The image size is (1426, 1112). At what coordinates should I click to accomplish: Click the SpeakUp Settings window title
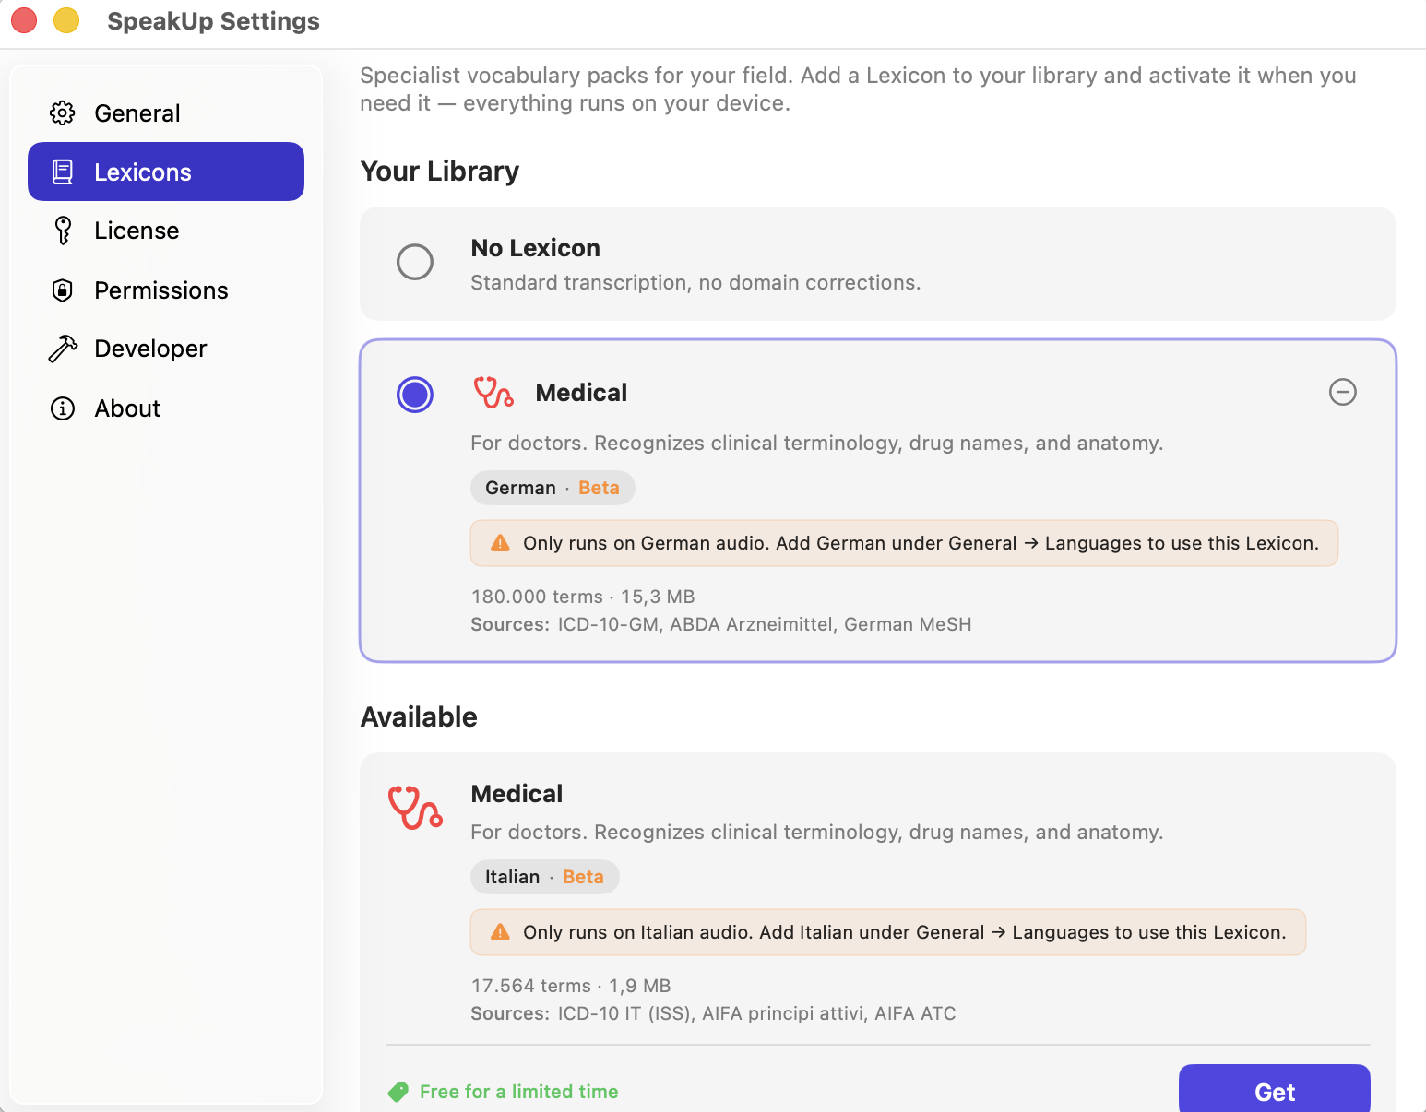coord(213,21)
